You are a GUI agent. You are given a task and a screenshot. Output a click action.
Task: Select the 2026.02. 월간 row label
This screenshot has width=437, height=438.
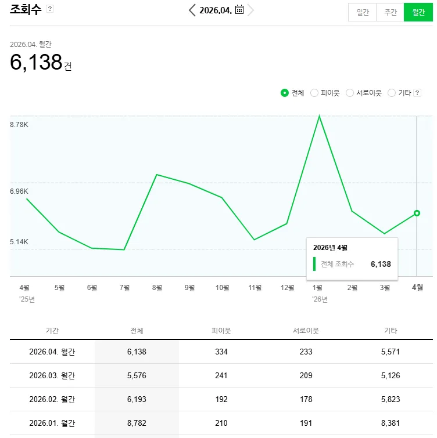[52, 399]
